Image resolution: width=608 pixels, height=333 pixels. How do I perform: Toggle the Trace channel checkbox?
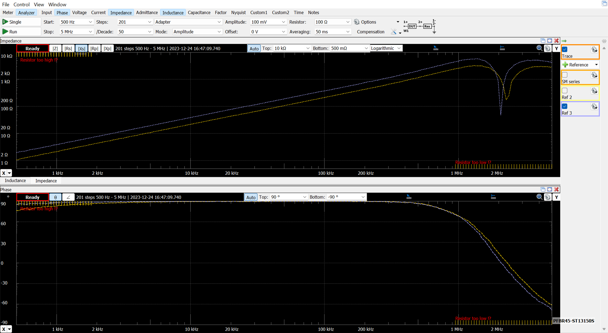pos(565,49)
